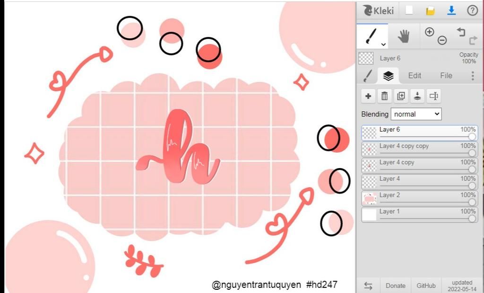This screenshot has height=293, width=484.
Task: Click the Layer 1 opacity slider handle
Action: point(472,219)
